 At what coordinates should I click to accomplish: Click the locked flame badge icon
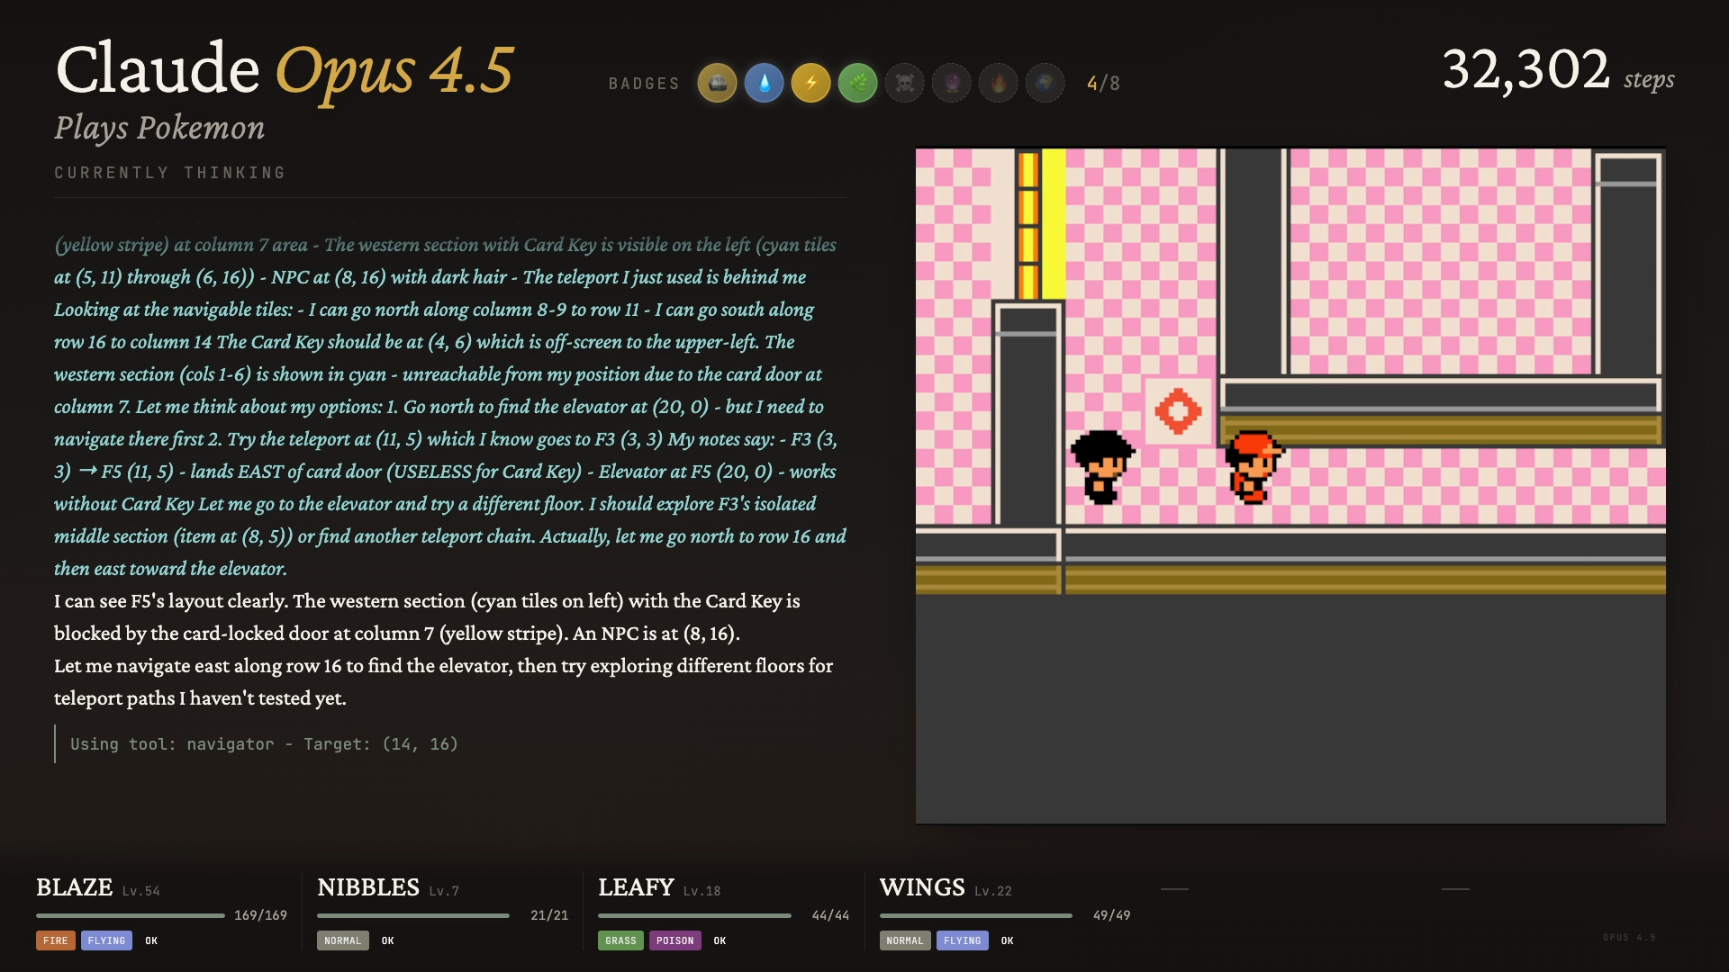pos(998,84)
